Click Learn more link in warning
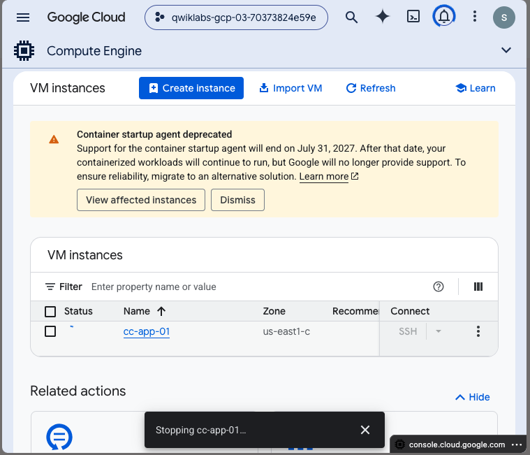The image size is (530, 455). pos(324,176)
